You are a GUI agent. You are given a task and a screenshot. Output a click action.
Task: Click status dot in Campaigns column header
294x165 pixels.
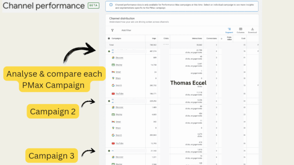point(109,38)
